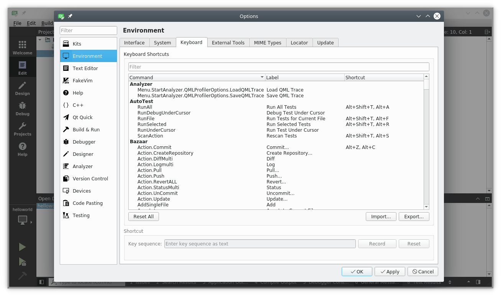
Task: Click the shortcut list vertical scrollbar
Action: 426,146
